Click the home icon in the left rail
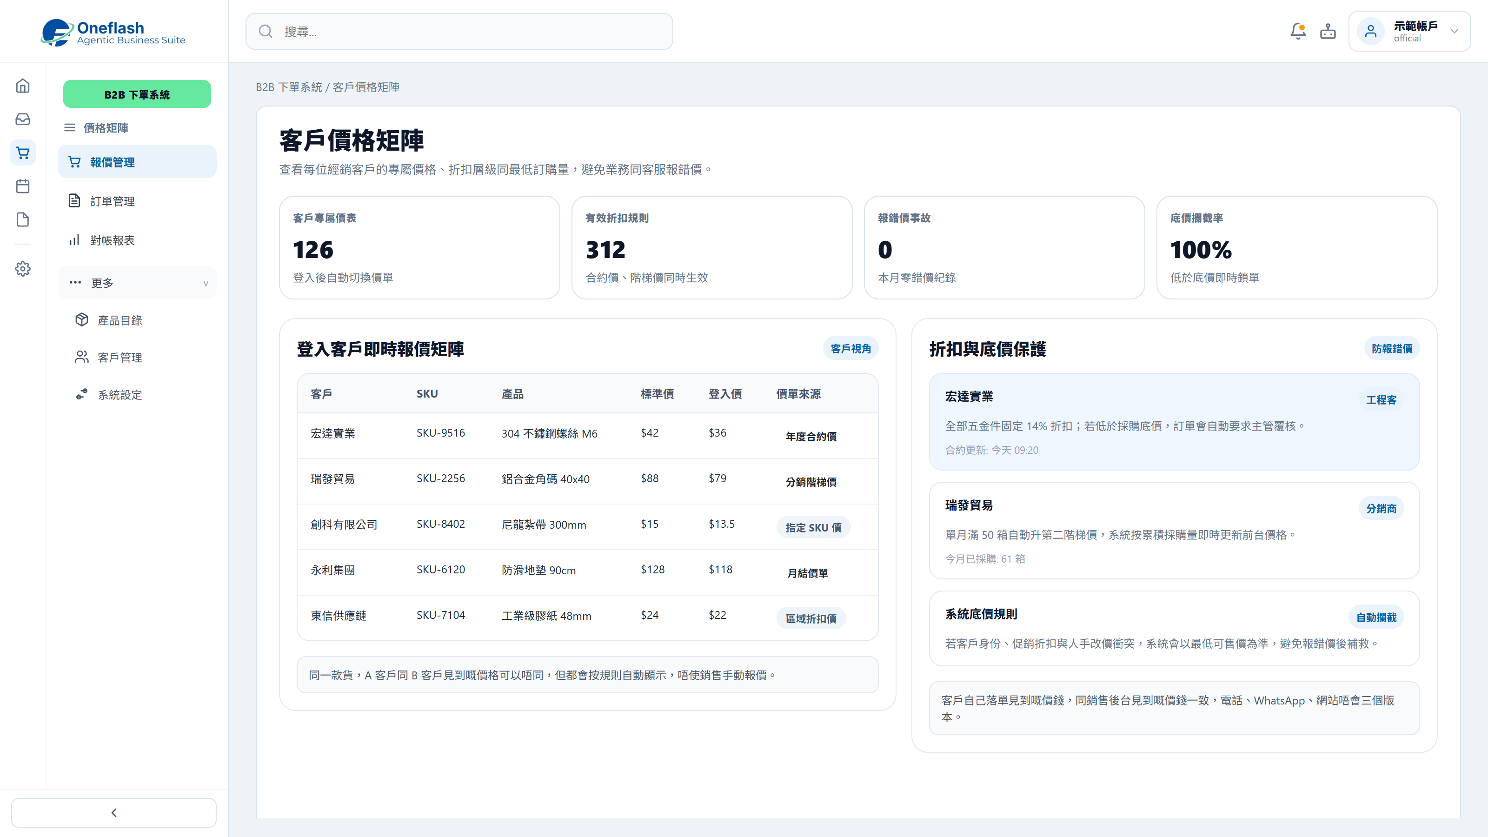 (x=22, y=86)
